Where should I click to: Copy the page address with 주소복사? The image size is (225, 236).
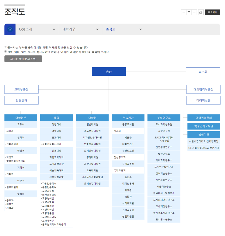(212, 12)
